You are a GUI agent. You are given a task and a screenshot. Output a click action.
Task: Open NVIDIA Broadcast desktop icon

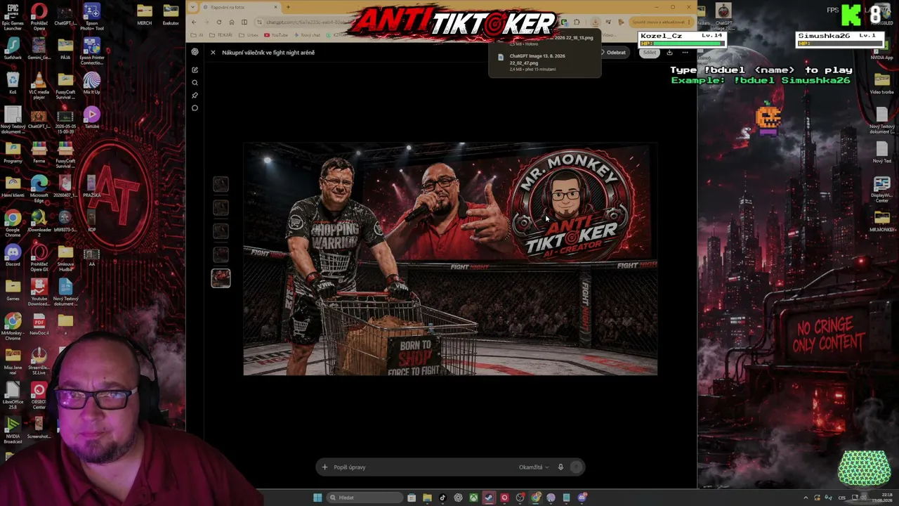click(13, 431)
